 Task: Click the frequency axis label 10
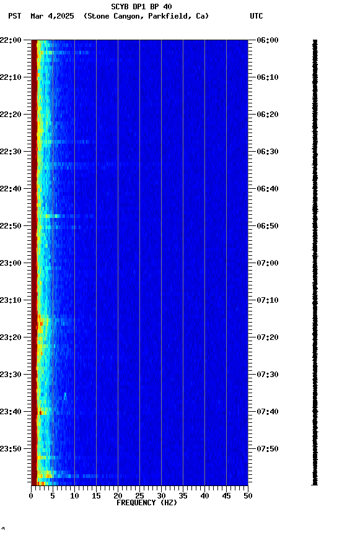pos(74,496)
